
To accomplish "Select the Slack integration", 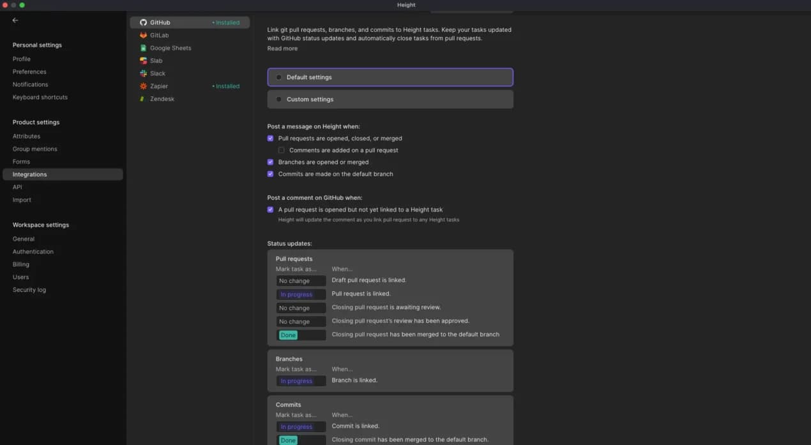I will click(x=190, y=73).
